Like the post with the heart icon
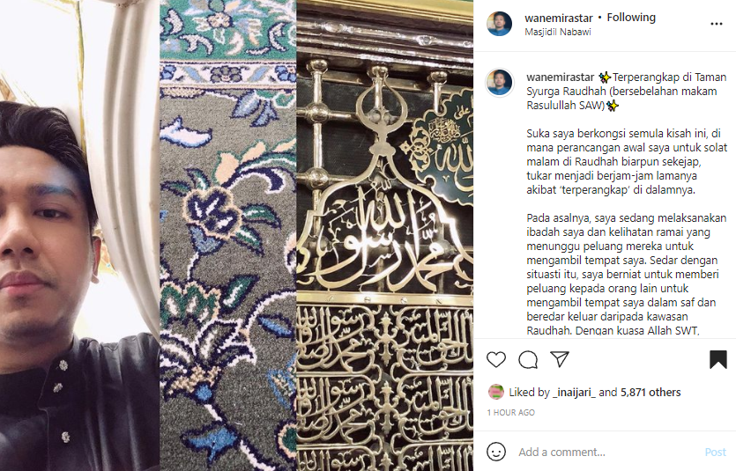 tap(496, 359)
